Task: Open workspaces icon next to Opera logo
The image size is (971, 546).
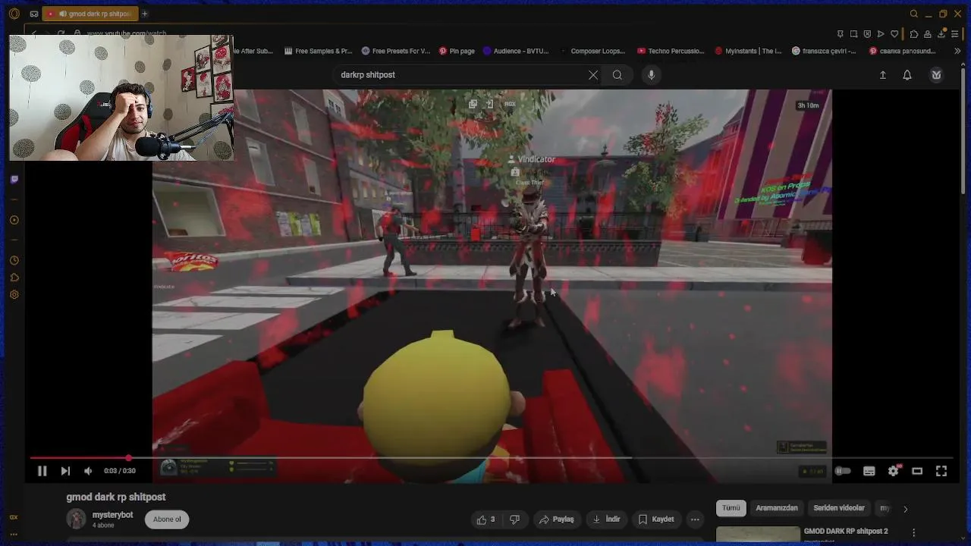Action: pos(34,14)
